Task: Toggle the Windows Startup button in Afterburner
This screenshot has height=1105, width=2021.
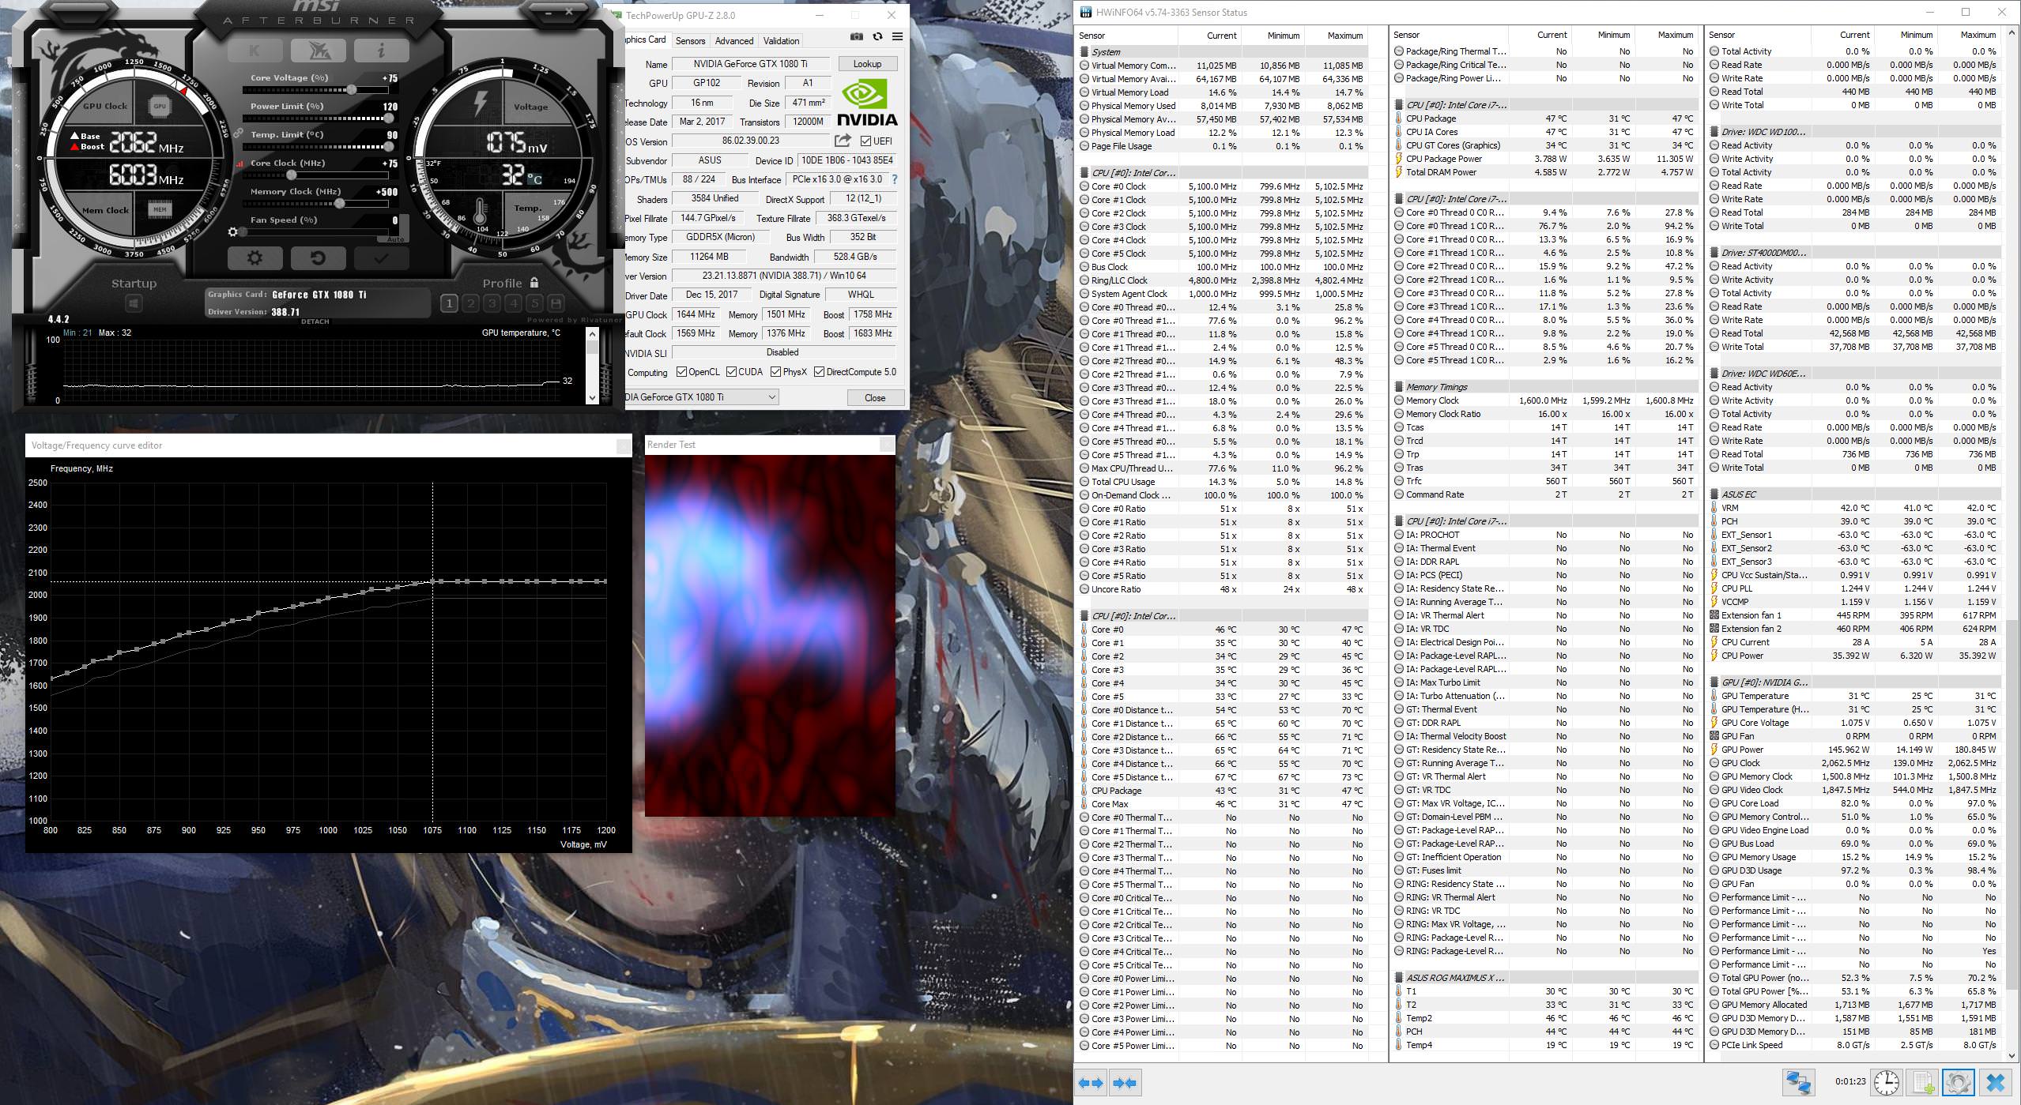Action: click(134, 303)
